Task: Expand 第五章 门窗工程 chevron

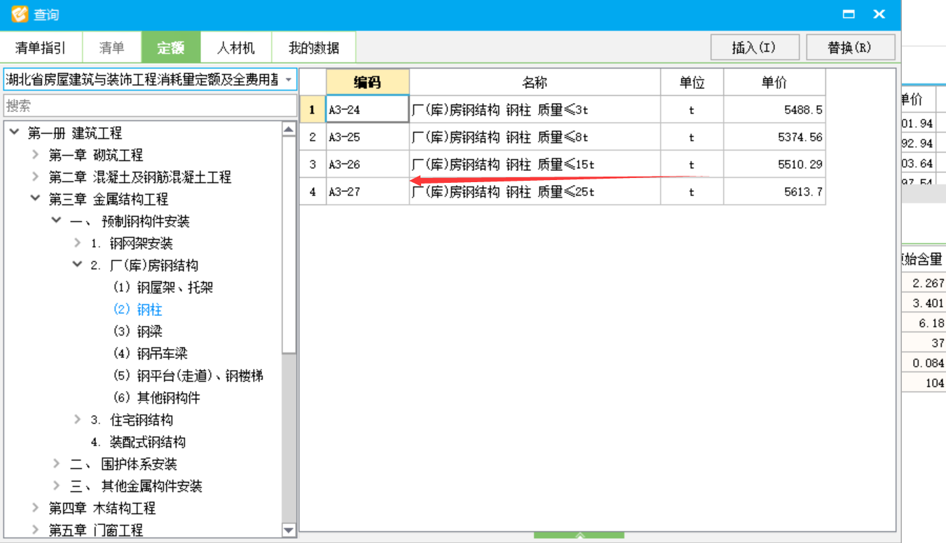Action: point(35,530)
